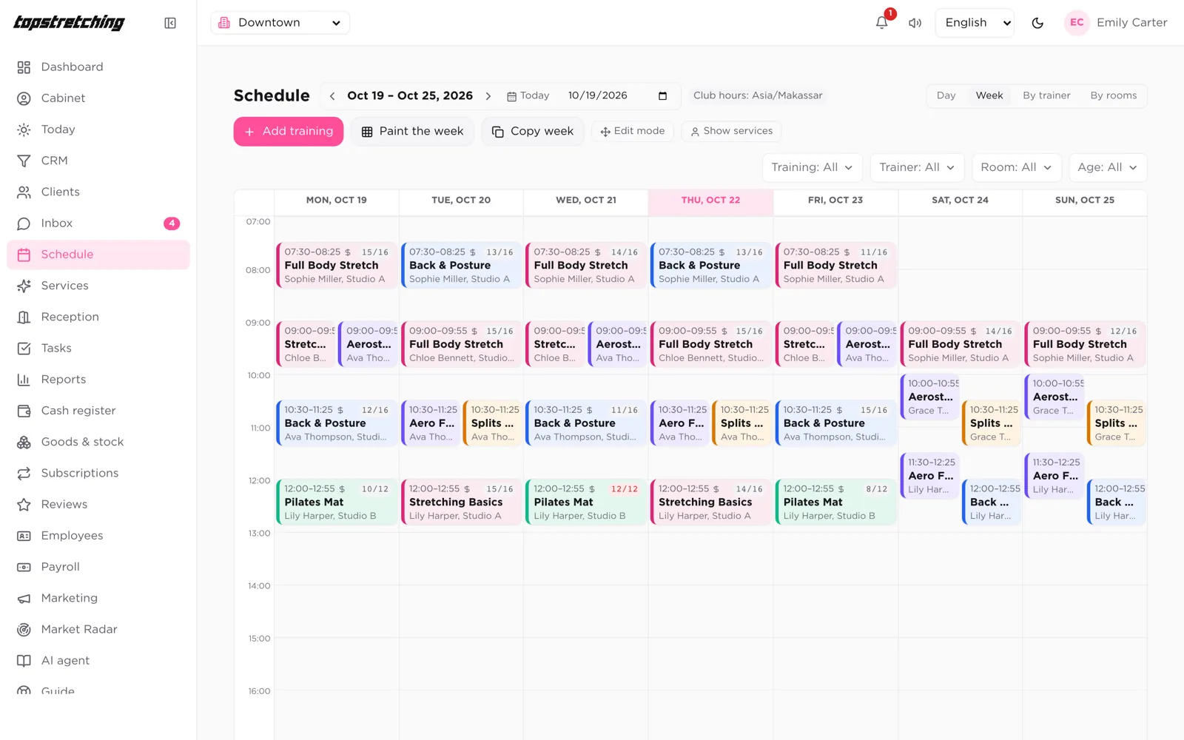Go to Goods & stock
Screen dimensions: 1184x740
click(98, 442)
